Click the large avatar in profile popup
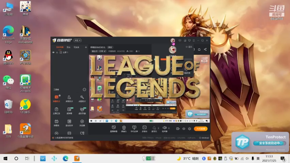 click(x=173, y=50)
